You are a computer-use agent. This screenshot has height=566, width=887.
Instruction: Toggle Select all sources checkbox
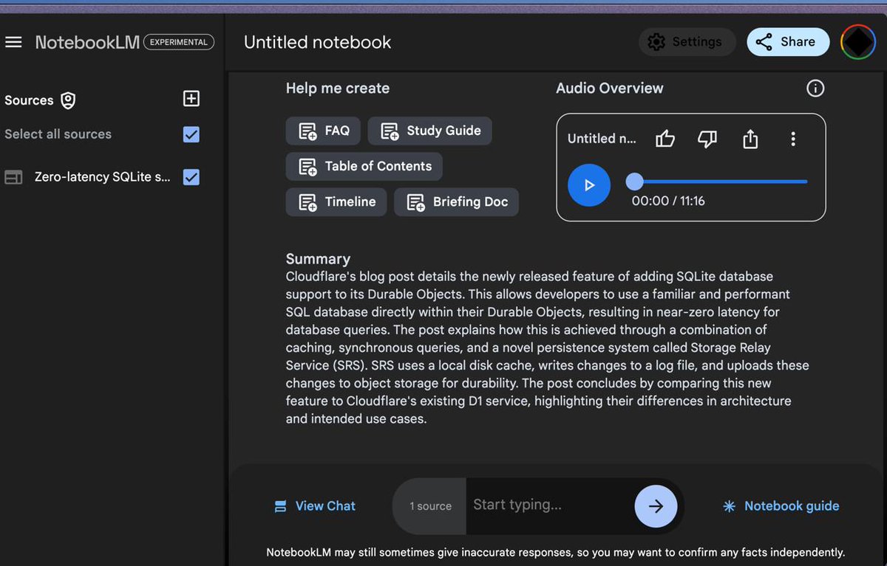click(x=191, y=134)
